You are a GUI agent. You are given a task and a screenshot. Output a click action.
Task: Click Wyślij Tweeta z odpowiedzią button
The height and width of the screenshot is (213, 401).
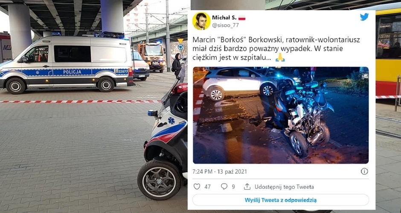(281, 200)
